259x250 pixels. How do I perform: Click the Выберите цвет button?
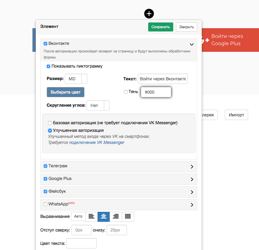click(65, 92)
